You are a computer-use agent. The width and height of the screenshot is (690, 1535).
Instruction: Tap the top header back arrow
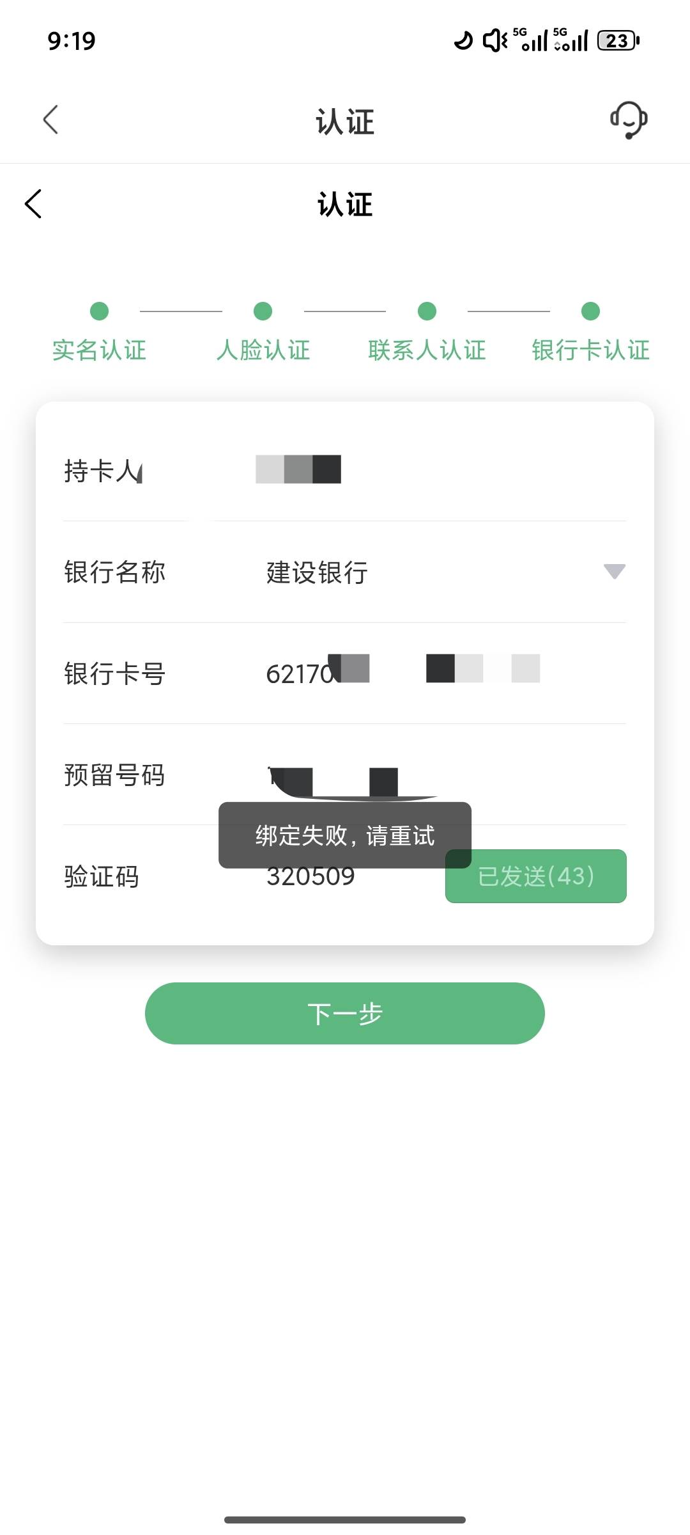50,120
